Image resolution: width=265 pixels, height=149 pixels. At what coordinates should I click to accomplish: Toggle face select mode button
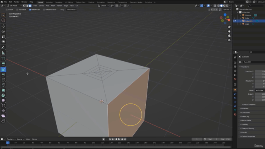click(30, 6)
